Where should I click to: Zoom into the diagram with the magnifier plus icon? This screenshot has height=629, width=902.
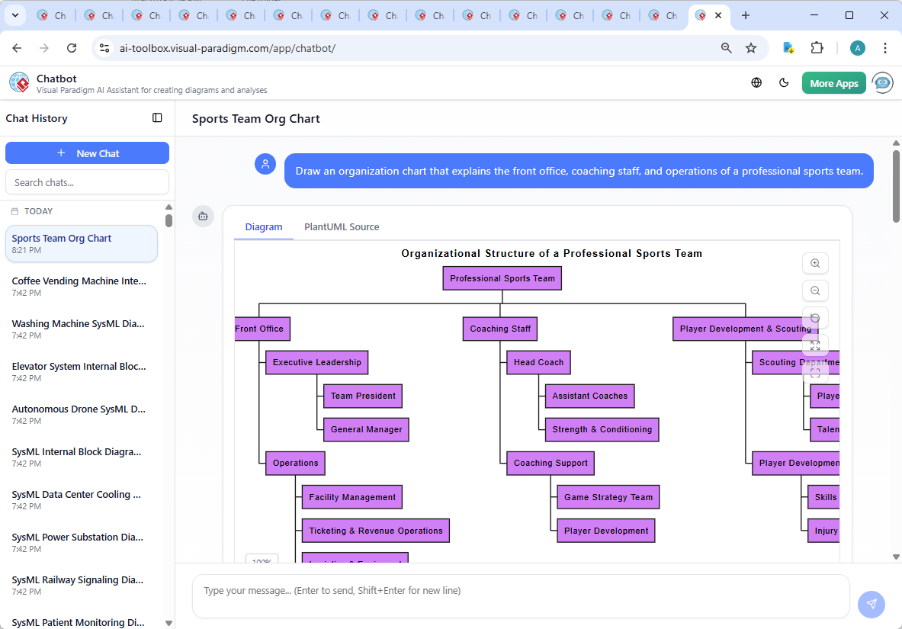(815, 263)
